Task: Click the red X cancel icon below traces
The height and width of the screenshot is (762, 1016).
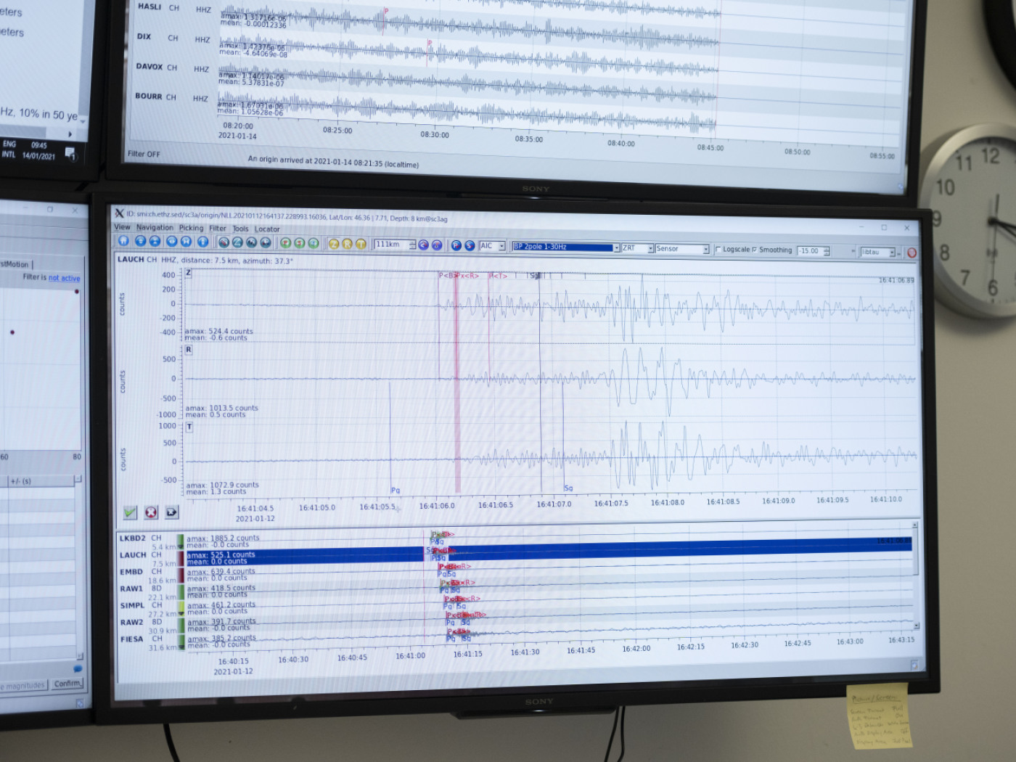Action: click(151, 512)
